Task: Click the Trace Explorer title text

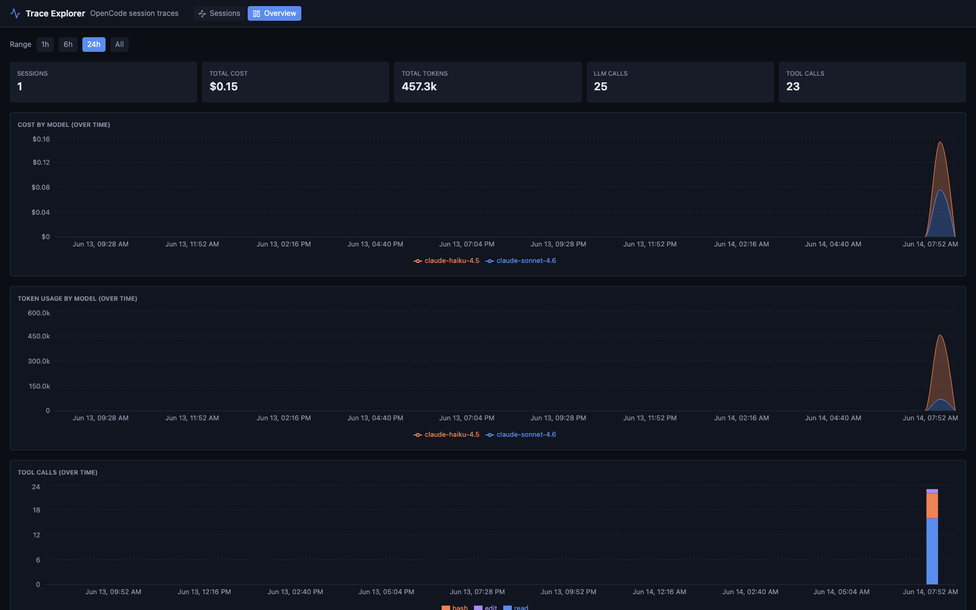Action: 56,13
